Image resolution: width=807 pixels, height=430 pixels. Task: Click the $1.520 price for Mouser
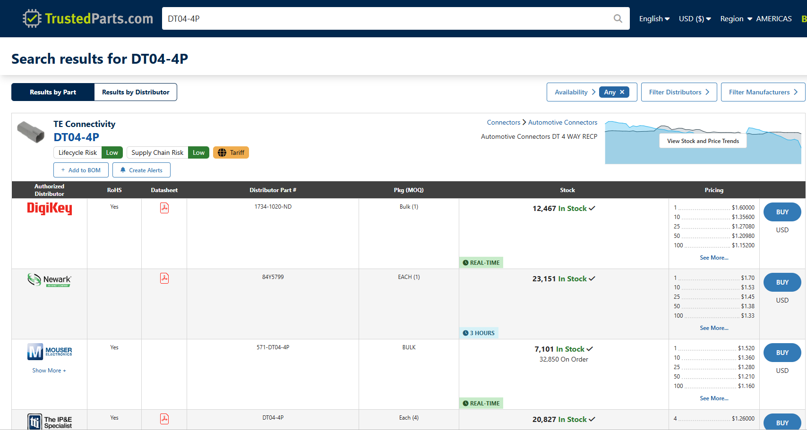746,348
